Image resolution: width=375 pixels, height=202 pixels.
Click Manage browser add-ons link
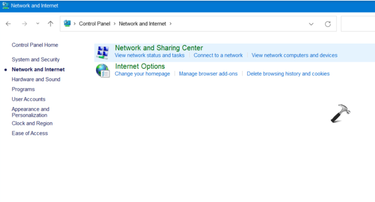[x=208, y=74]
